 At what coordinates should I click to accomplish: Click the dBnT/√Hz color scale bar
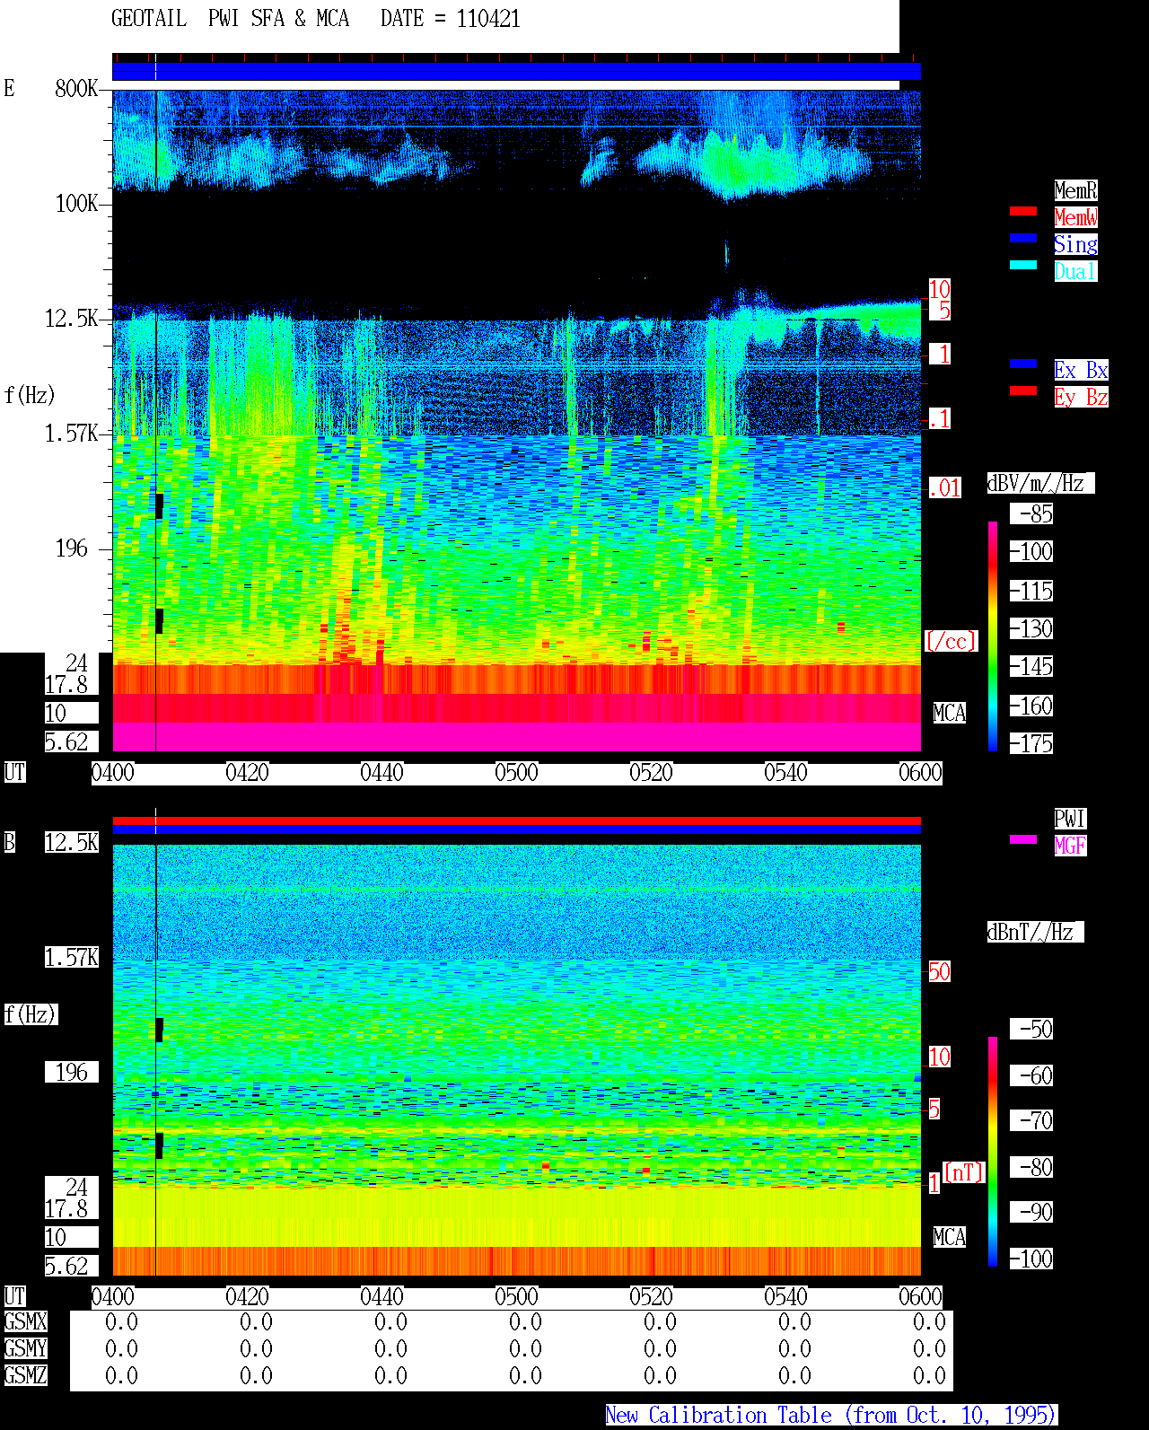(993, 1152)
